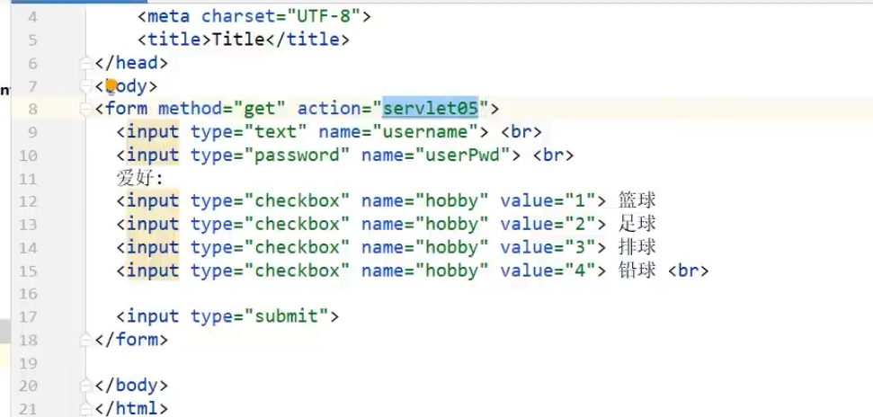Image resolution: width=873 pixels, height=417 pixels.
Task: Collapse the <form> block fold marker
Action: 85,109
